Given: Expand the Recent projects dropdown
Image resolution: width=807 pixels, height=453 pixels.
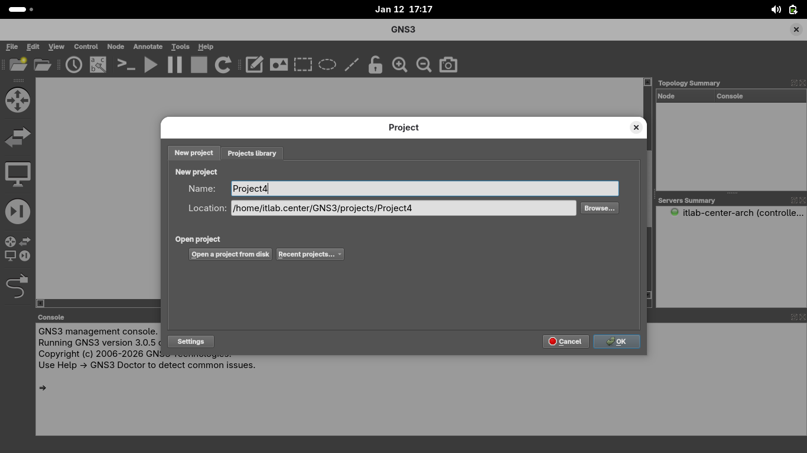Looking at the screenshot, I should 310,254.
